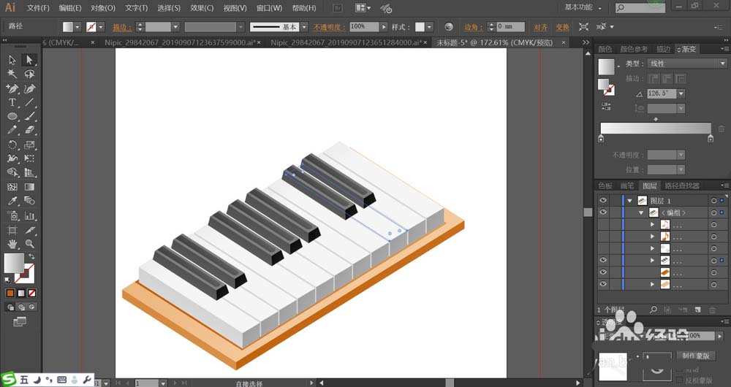Image resolution: width=731 pixels, height=387 pixels.
Task: Select the Selection (black arrow) tool
Action: point(12,60)
